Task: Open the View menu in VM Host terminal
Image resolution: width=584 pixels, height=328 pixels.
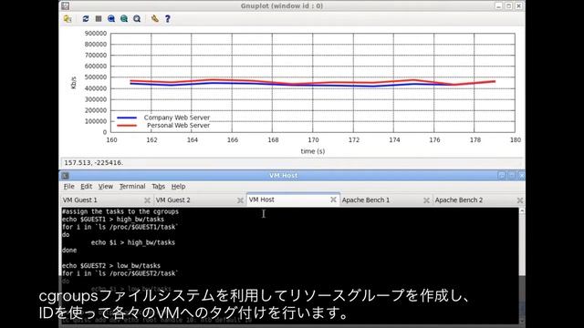Action: click(106, 186)
